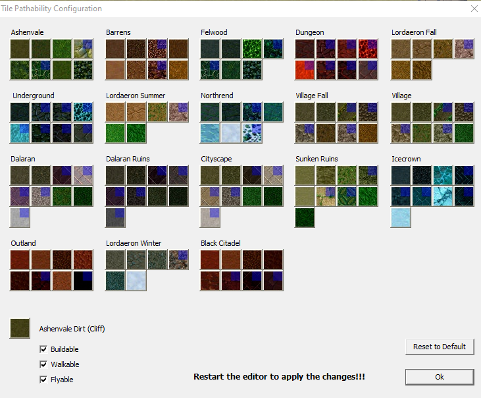This screenshot has height=398, width=481.
Task: Choose black abyss tile in Outland
Action: pyautogui.click(x=83, y=281)
